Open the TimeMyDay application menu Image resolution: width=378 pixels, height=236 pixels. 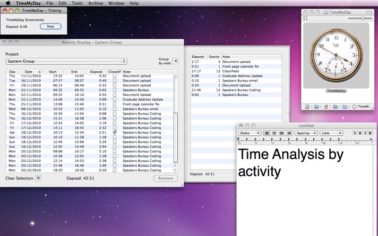click(x=28, y=3)
